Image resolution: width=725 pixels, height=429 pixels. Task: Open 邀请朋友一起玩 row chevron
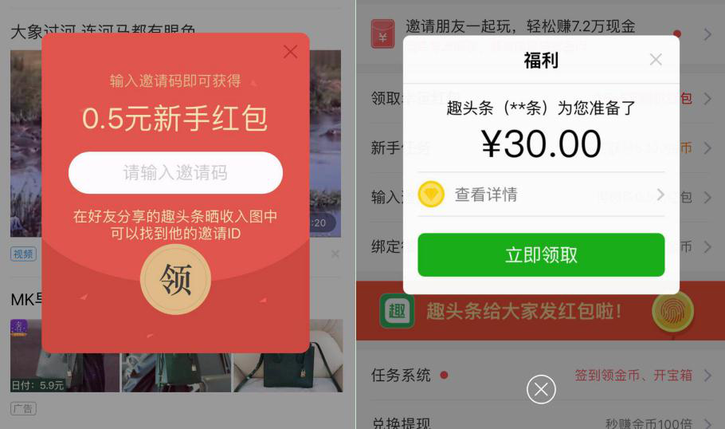tap(707, 33)
